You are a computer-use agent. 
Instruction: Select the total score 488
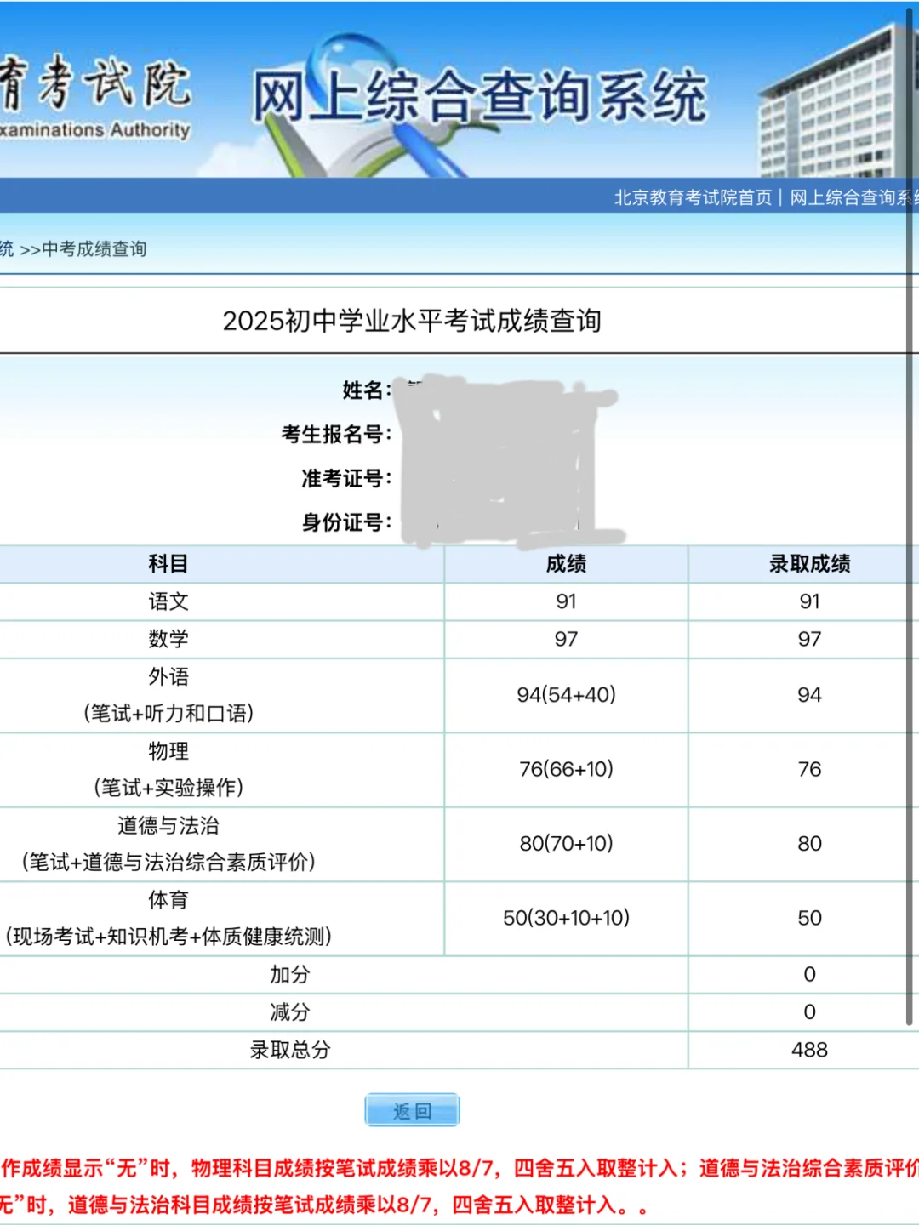pyautogui.click(x=810, y=1050)
